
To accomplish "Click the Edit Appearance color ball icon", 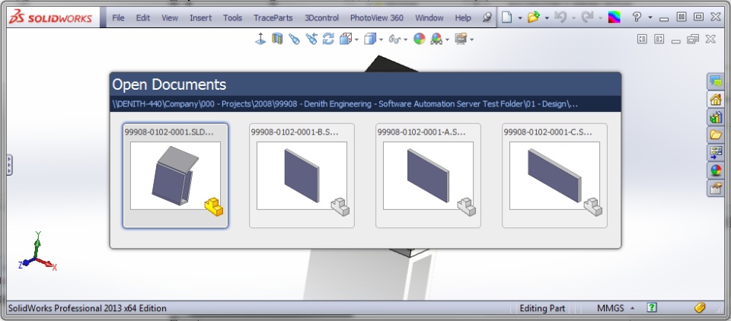I will 420,39.
